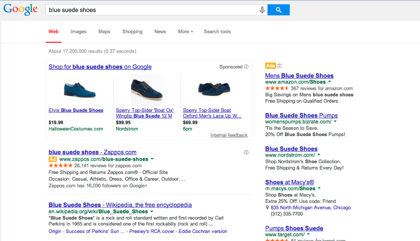Open dropdown arrow beside www.target.com
420x241 pixels.
[308, 234]
